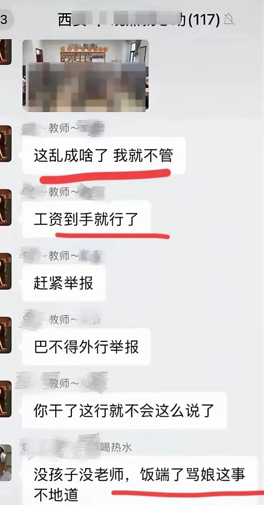This screenshot has width=264, height=505.
Task: Select the bubble 你干了这行就不会这么说了
Action: click(125, 410)
